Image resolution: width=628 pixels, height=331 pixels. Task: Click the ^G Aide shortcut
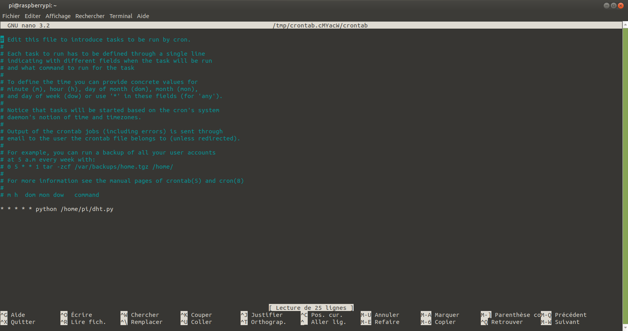tap(13, 315)
